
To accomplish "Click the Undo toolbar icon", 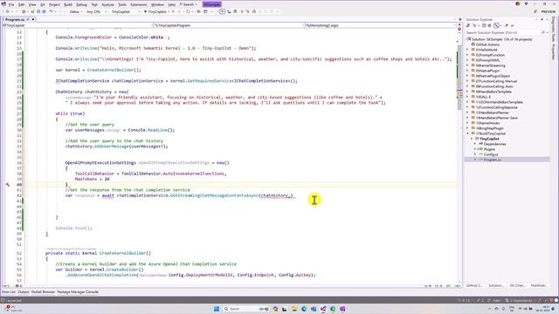I will (x=51, y=11).
